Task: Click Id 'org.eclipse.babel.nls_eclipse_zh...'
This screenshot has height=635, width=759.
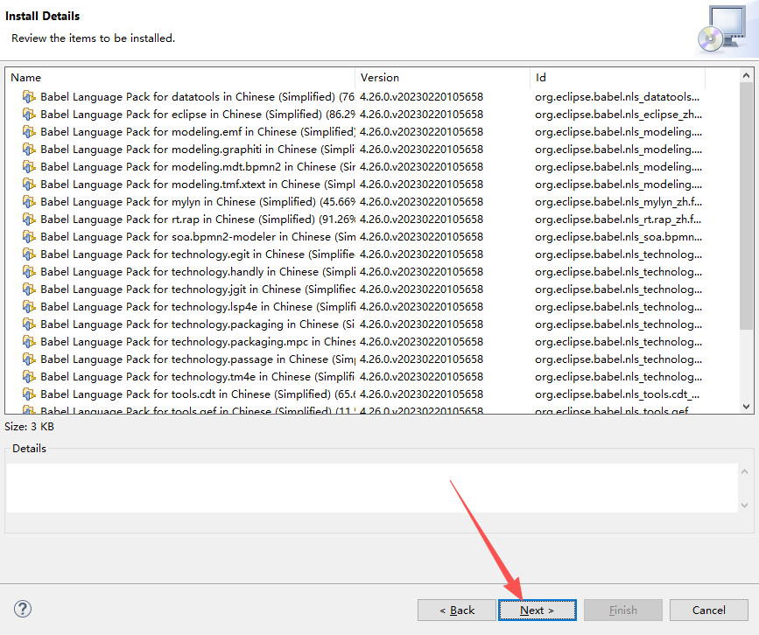Action: (618, 114)
